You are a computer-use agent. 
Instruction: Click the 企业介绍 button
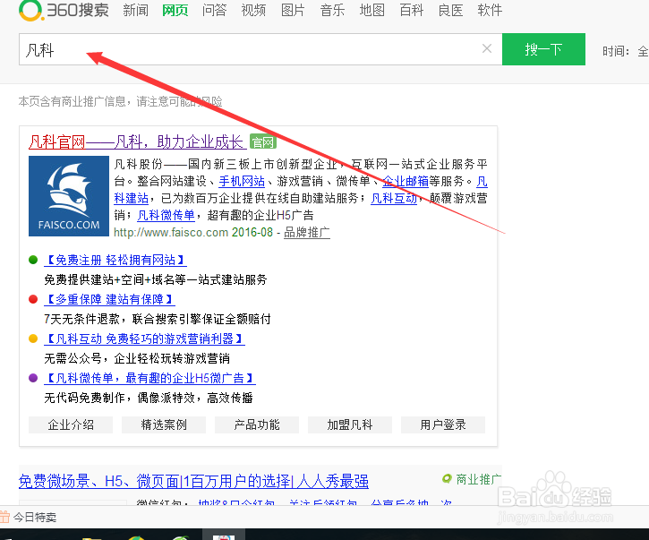click(71, 424)
